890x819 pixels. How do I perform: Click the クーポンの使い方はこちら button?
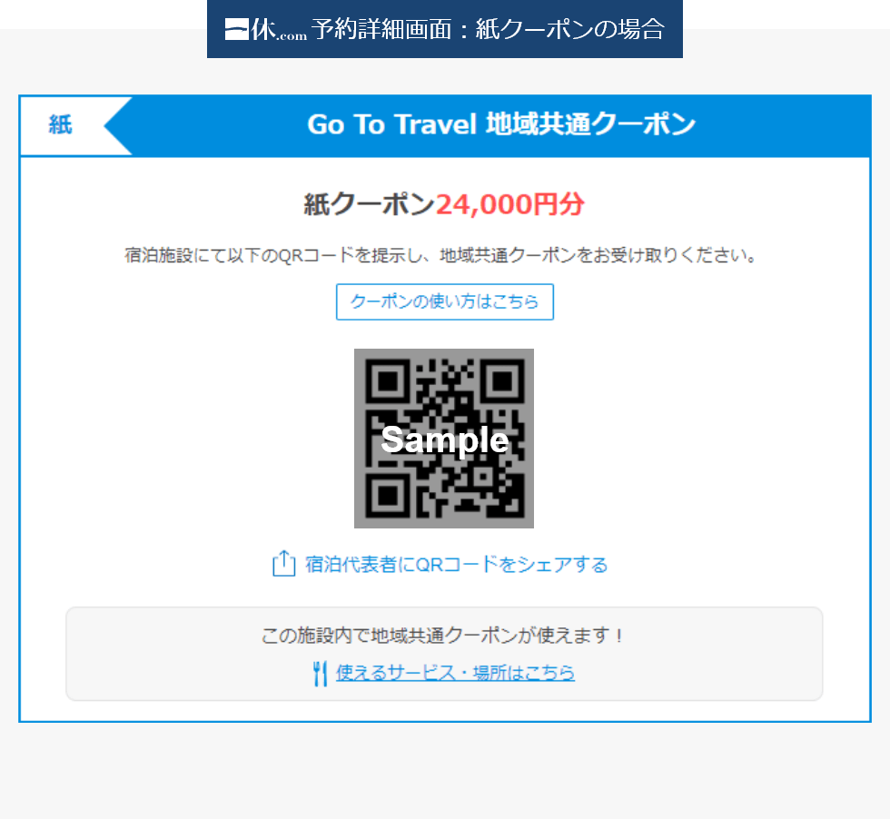[444, 301]
